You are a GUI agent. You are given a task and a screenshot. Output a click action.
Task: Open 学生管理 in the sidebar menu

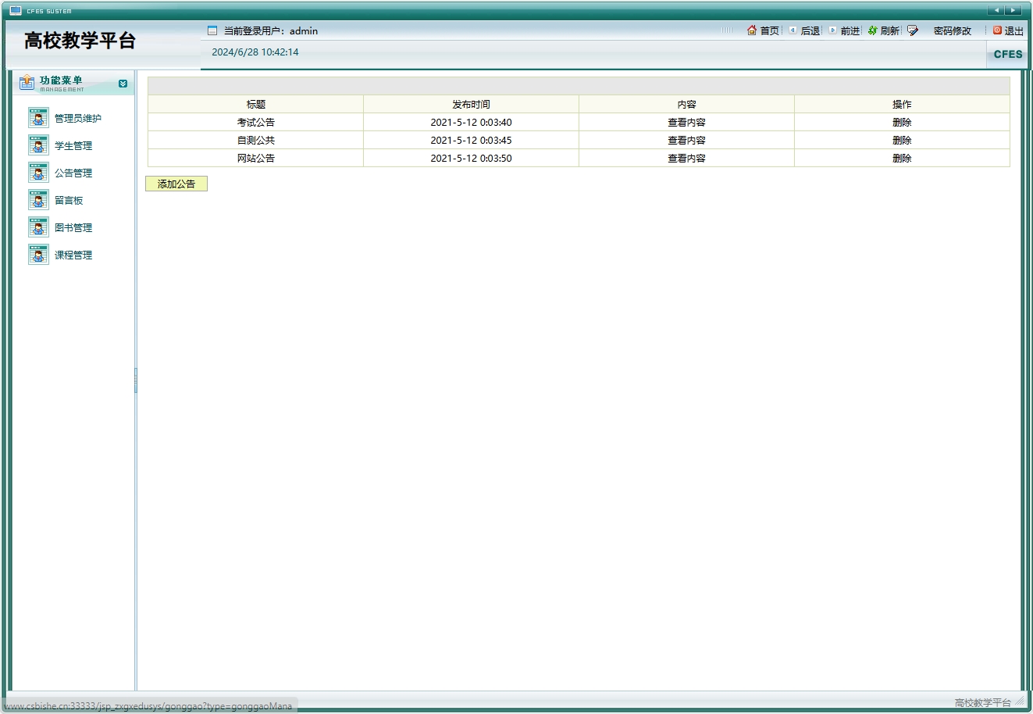(x=73, y=146)
